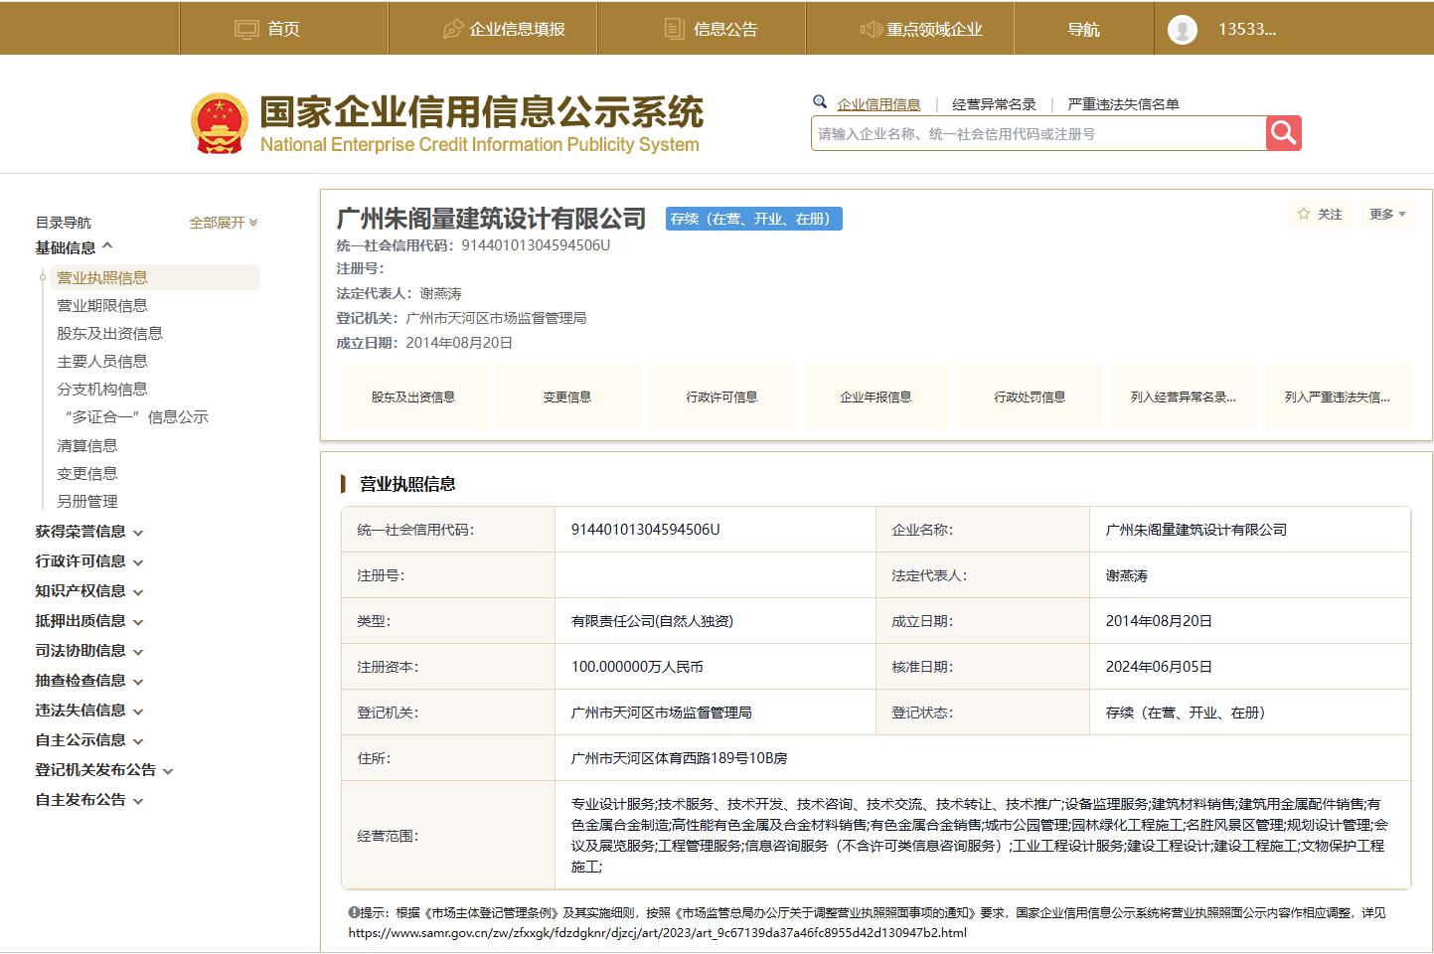This screenshot has height=954, width=1434.
Task: Click the 行政许可信息 card button
Action: [721, 397]
